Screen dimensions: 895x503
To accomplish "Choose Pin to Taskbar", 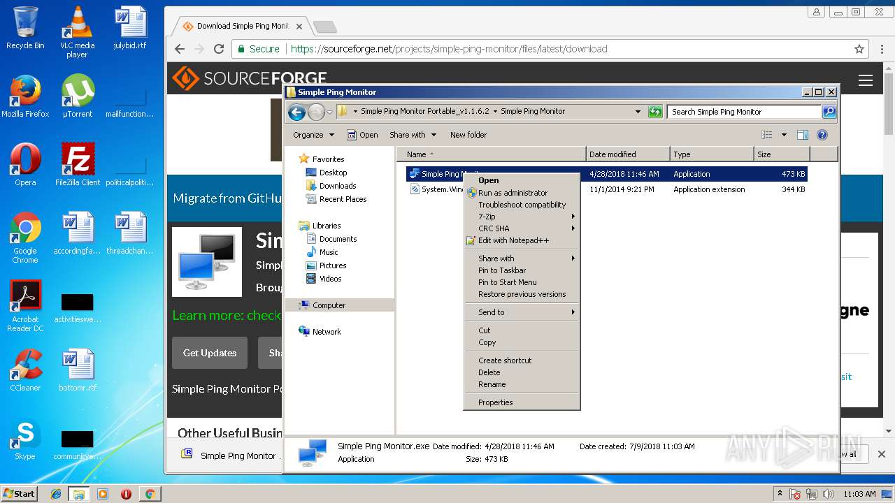I will 522,270.
